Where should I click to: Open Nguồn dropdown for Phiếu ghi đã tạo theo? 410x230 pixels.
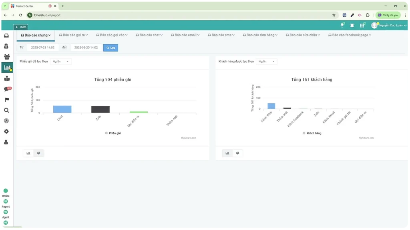point(61,61)
